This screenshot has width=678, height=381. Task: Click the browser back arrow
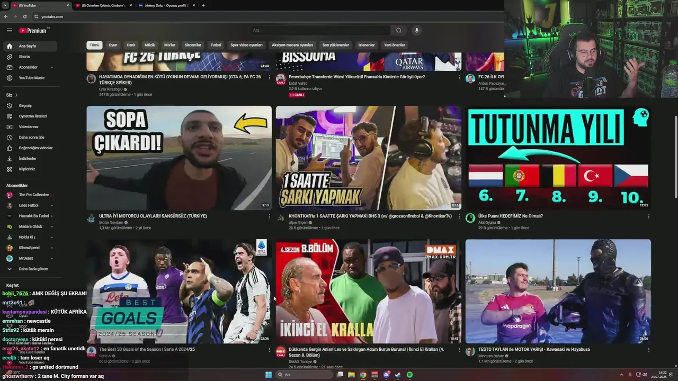pos(6,16)
